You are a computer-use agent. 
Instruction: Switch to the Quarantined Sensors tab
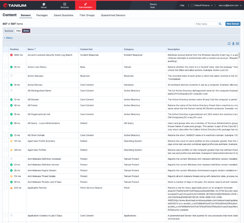[113, 15]
